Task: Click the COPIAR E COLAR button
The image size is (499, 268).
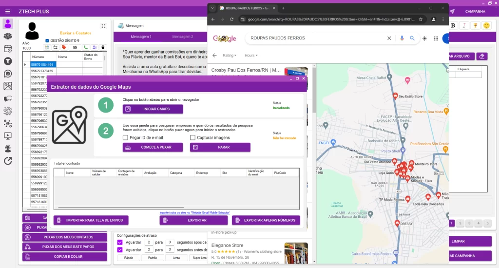Action: tap(65, 256)
